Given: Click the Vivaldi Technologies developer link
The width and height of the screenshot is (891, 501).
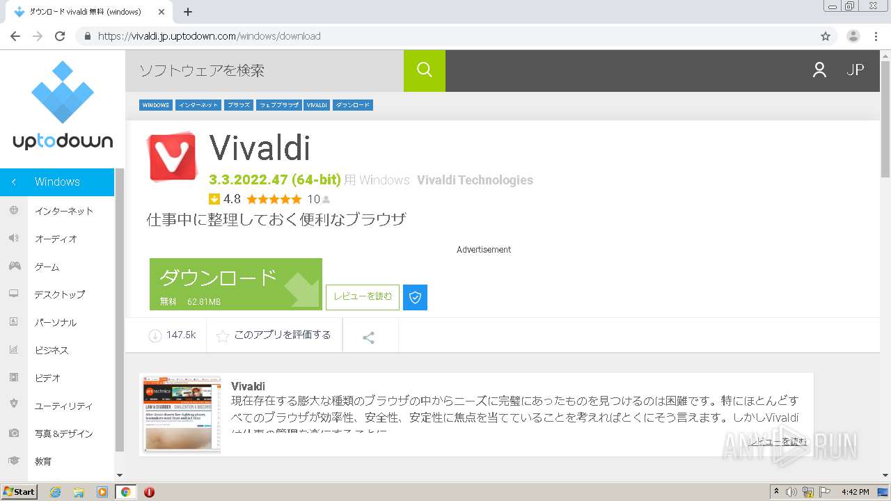Looking at the screenshot, I should [x=475, y=180].
